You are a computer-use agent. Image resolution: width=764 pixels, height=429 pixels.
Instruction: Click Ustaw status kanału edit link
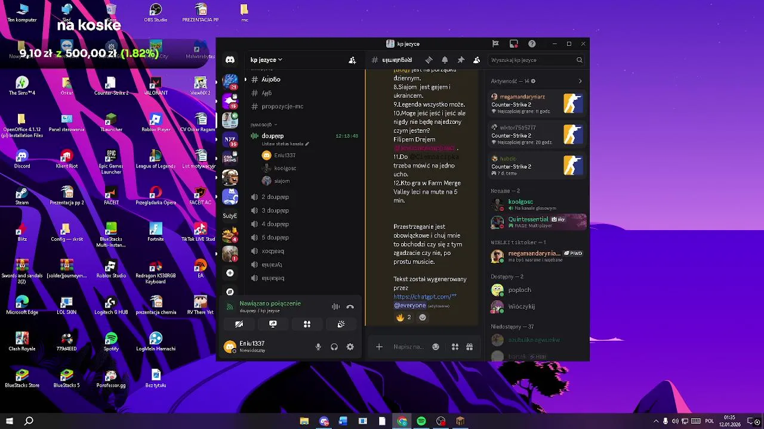pyautogui.click(x=285, y=144)
